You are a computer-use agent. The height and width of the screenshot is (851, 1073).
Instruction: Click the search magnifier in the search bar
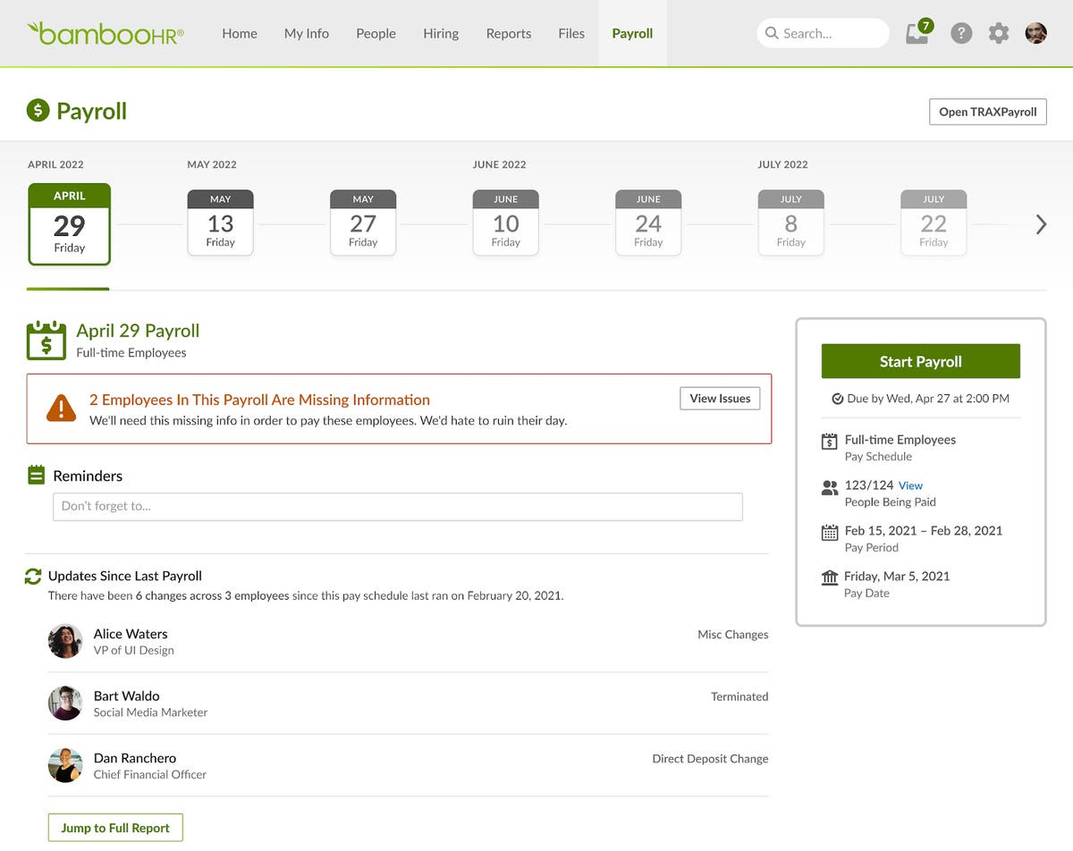coord(772,33)
